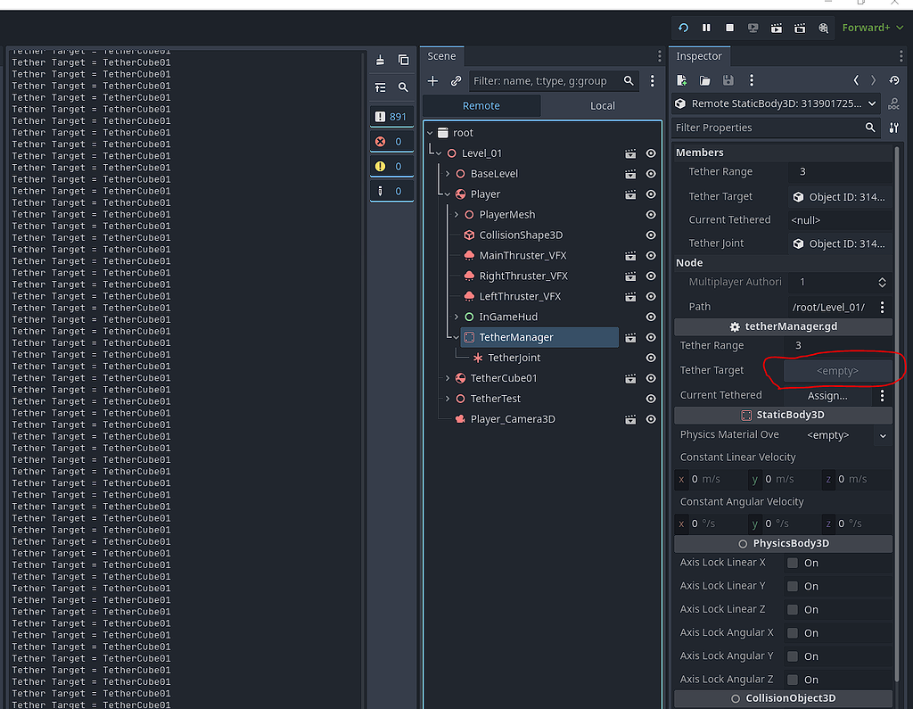Click the reload/restart project icon in top toolbar
Image resolution: width=913 pixels, height=709 pixels.
click(x=683, y=28)
